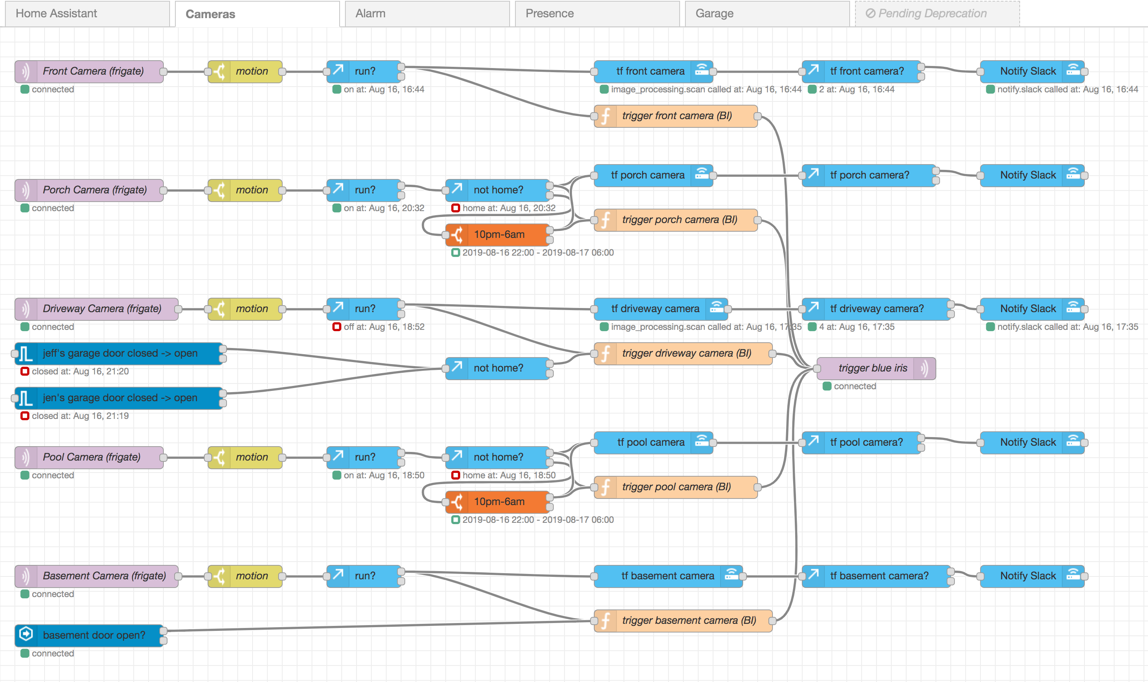
Task: Click the switch icon on porch 10pm-6am node
Action: pos(457,235)
